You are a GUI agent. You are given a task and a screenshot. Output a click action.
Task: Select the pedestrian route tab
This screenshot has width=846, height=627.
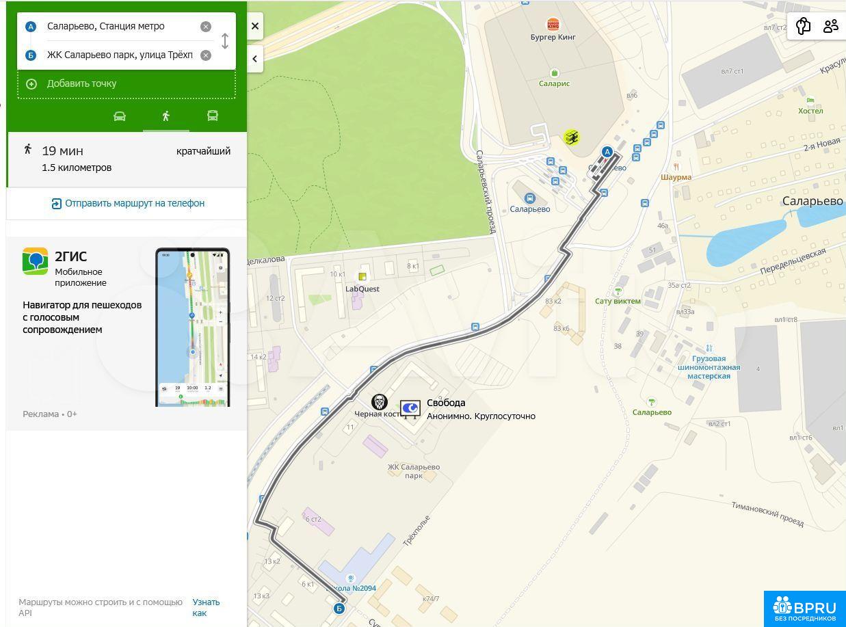(166, 116)
